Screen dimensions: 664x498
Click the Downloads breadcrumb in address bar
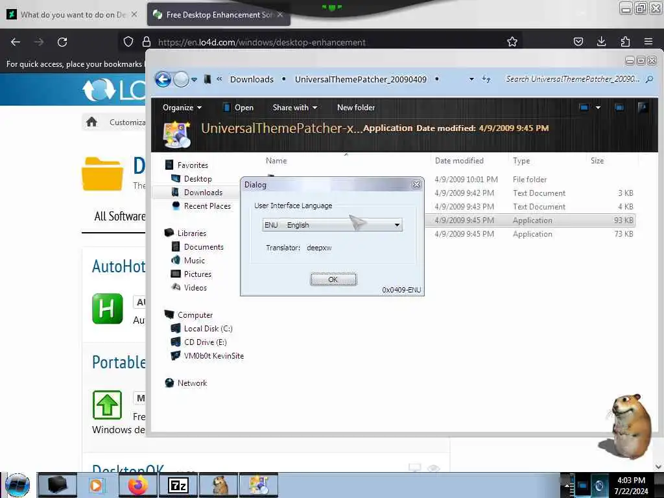(252, 79)
